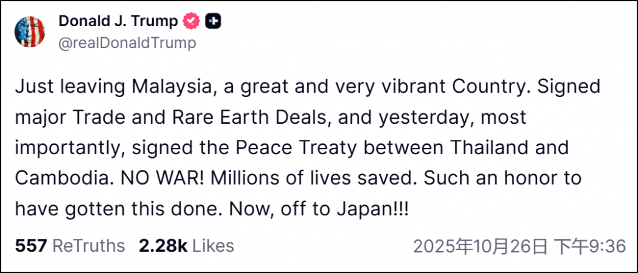View the 2.28k Likes count number
Screen dimensions: 638x273
[x=163, y=246]
